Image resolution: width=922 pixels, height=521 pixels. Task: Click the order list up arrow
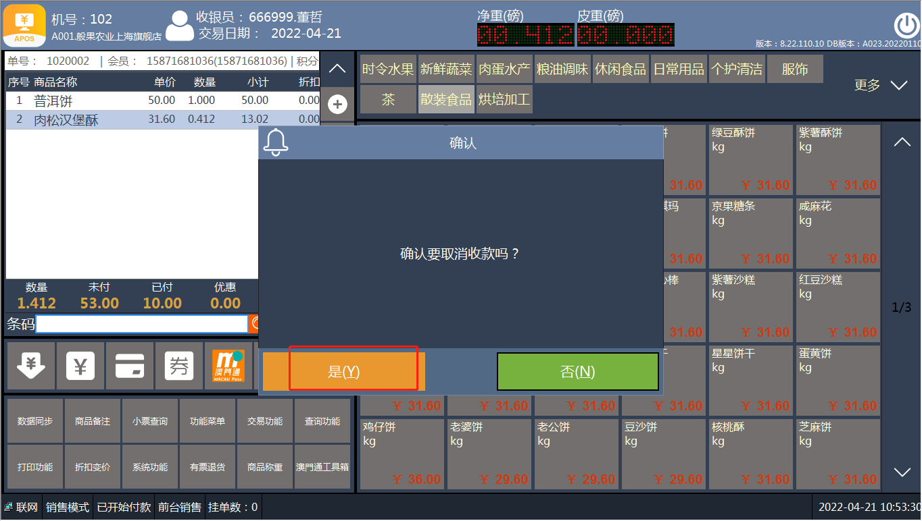tap(337, 69)
